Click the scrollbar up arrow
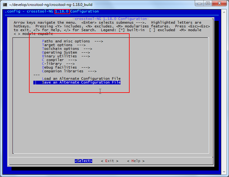The width and height of the screenshot is (229, 177). pos(224,12)
